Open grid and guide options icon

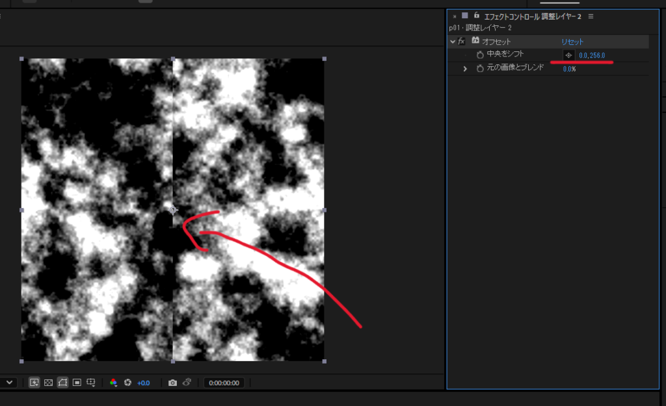pyautogui.click(x=91, y=383)
